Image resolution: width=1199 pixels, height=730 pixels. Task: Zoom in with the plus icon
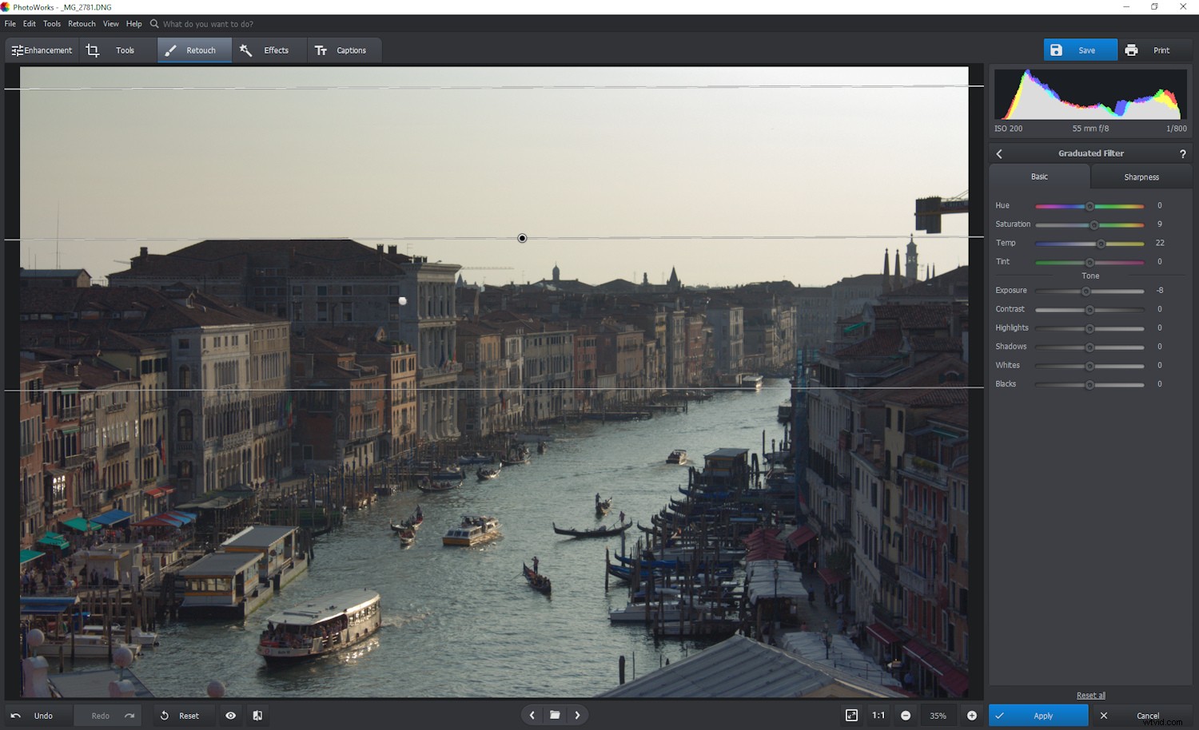coord(973,716)
